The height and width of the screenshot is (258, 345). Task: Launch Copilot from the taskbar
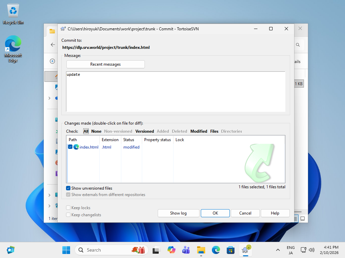pyautogui.click(x=171, y=250)
